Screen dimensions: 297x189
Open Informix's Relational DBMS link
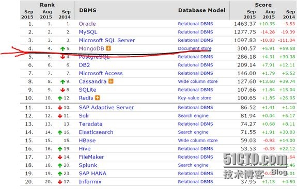(195, 182)
